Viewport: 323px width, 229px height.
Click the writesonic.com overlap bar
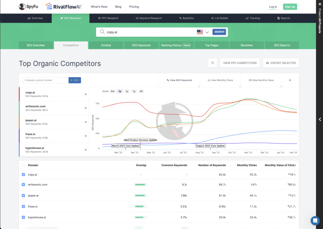tap(140, 185)
